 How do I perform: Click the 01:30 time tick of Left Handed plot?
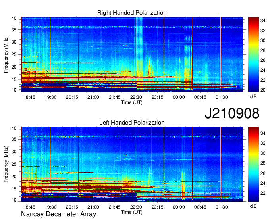tap(222, 207)
